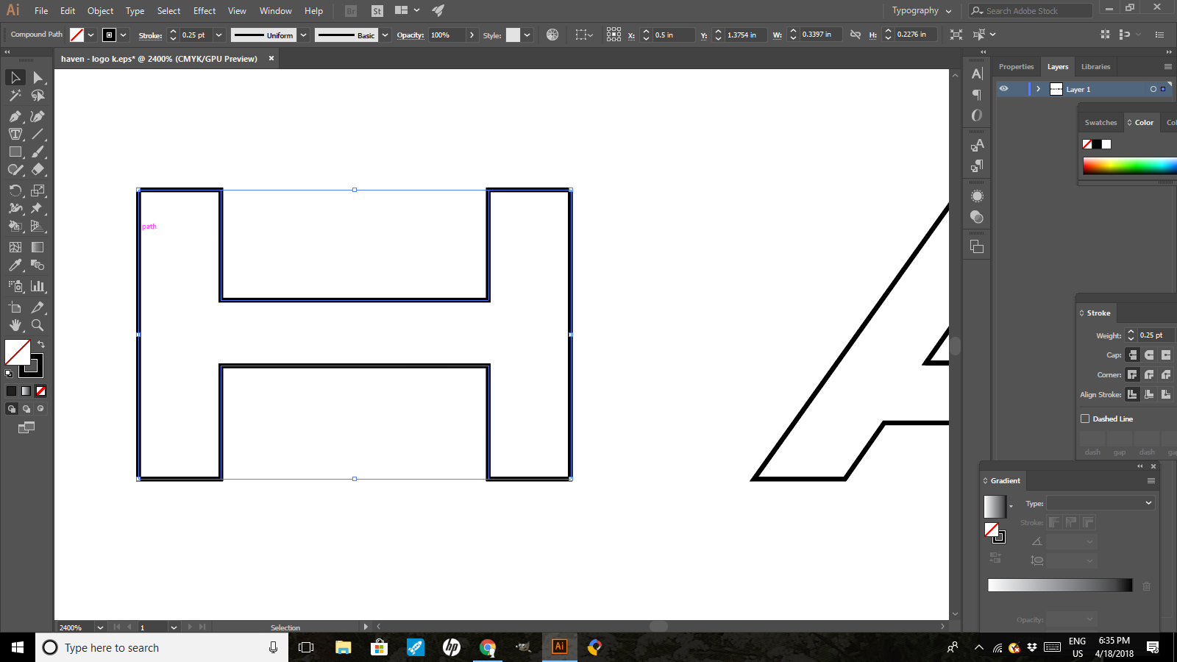This screenshot has height=662, width=1177.
Task: Enable the Dashed Line checkbox
Action: (1085, 419)
